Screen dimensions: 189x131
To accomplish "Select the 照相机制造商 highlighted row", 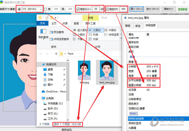I will point(158,119).
